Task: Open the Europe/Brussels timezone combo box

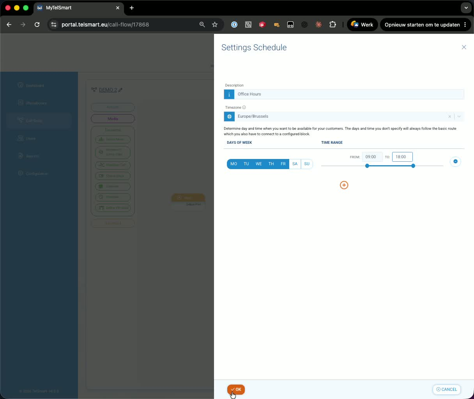Action: tap(344, 117)
